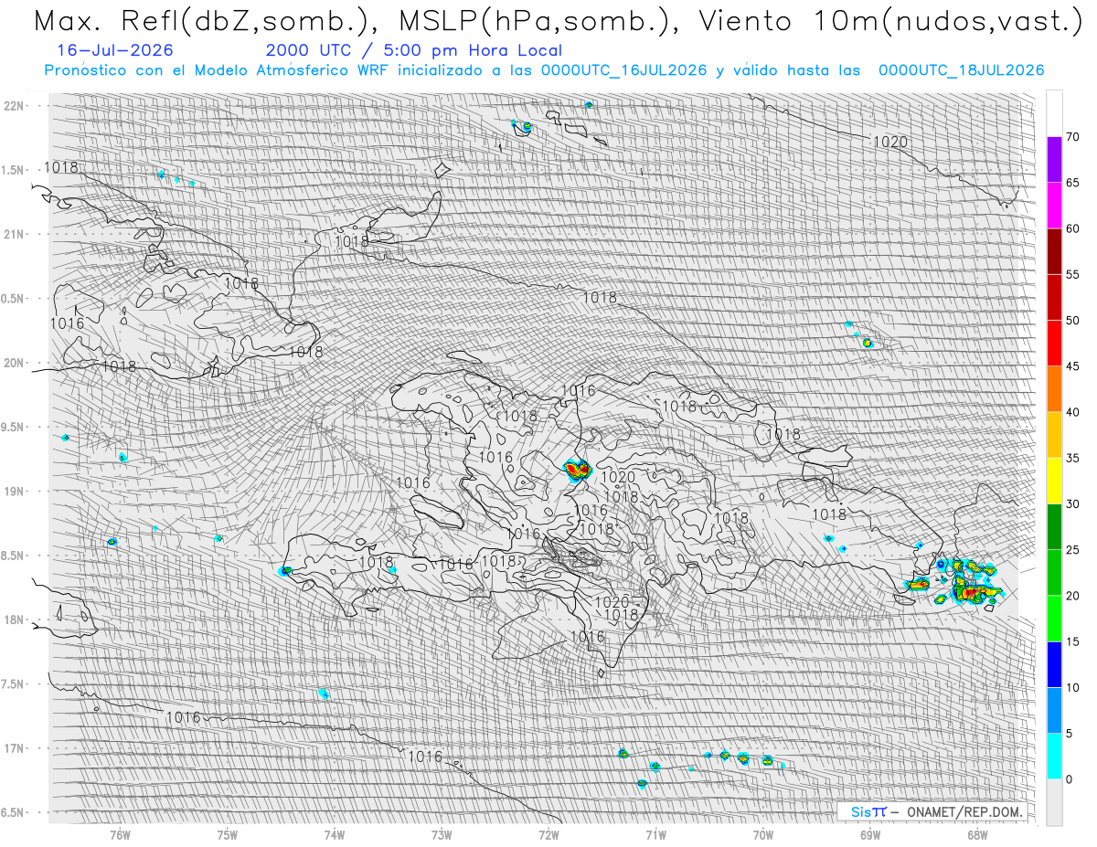Click the 69W longitude axis label
The width and height of the screenshot is (1097, 847).
click(x=870, y=834)
